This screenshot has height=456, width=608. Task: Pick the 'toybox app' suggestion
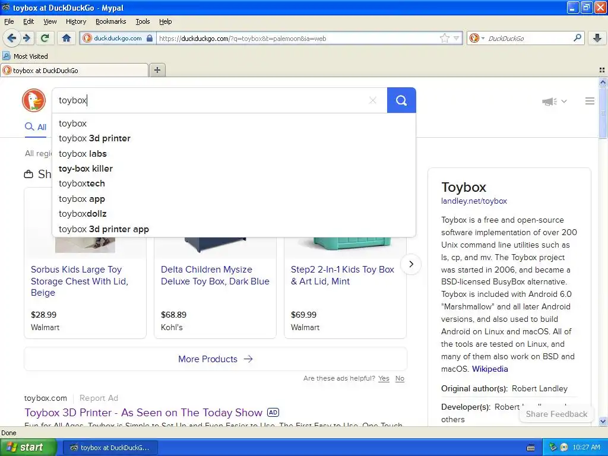click(x=234, y=199)
